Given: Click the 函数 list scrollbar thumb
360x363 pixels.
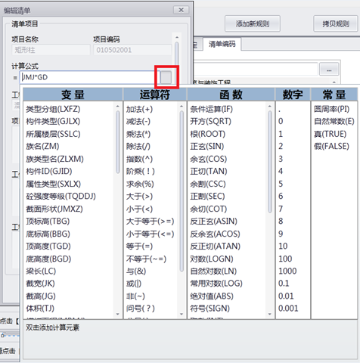Looking at the screenshot, I should coord(270,162).
